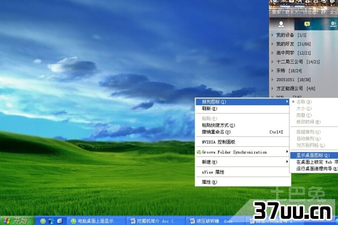The image size is (338, 225).
Task: Open the QQ groups tab icon
Action: click(333, 24)
